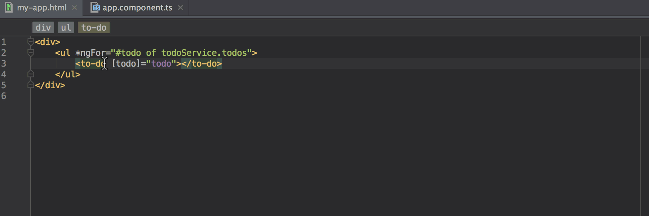Click the [todo] binding attribute
This screenshot has width=649, height=216.
[126, 64]
